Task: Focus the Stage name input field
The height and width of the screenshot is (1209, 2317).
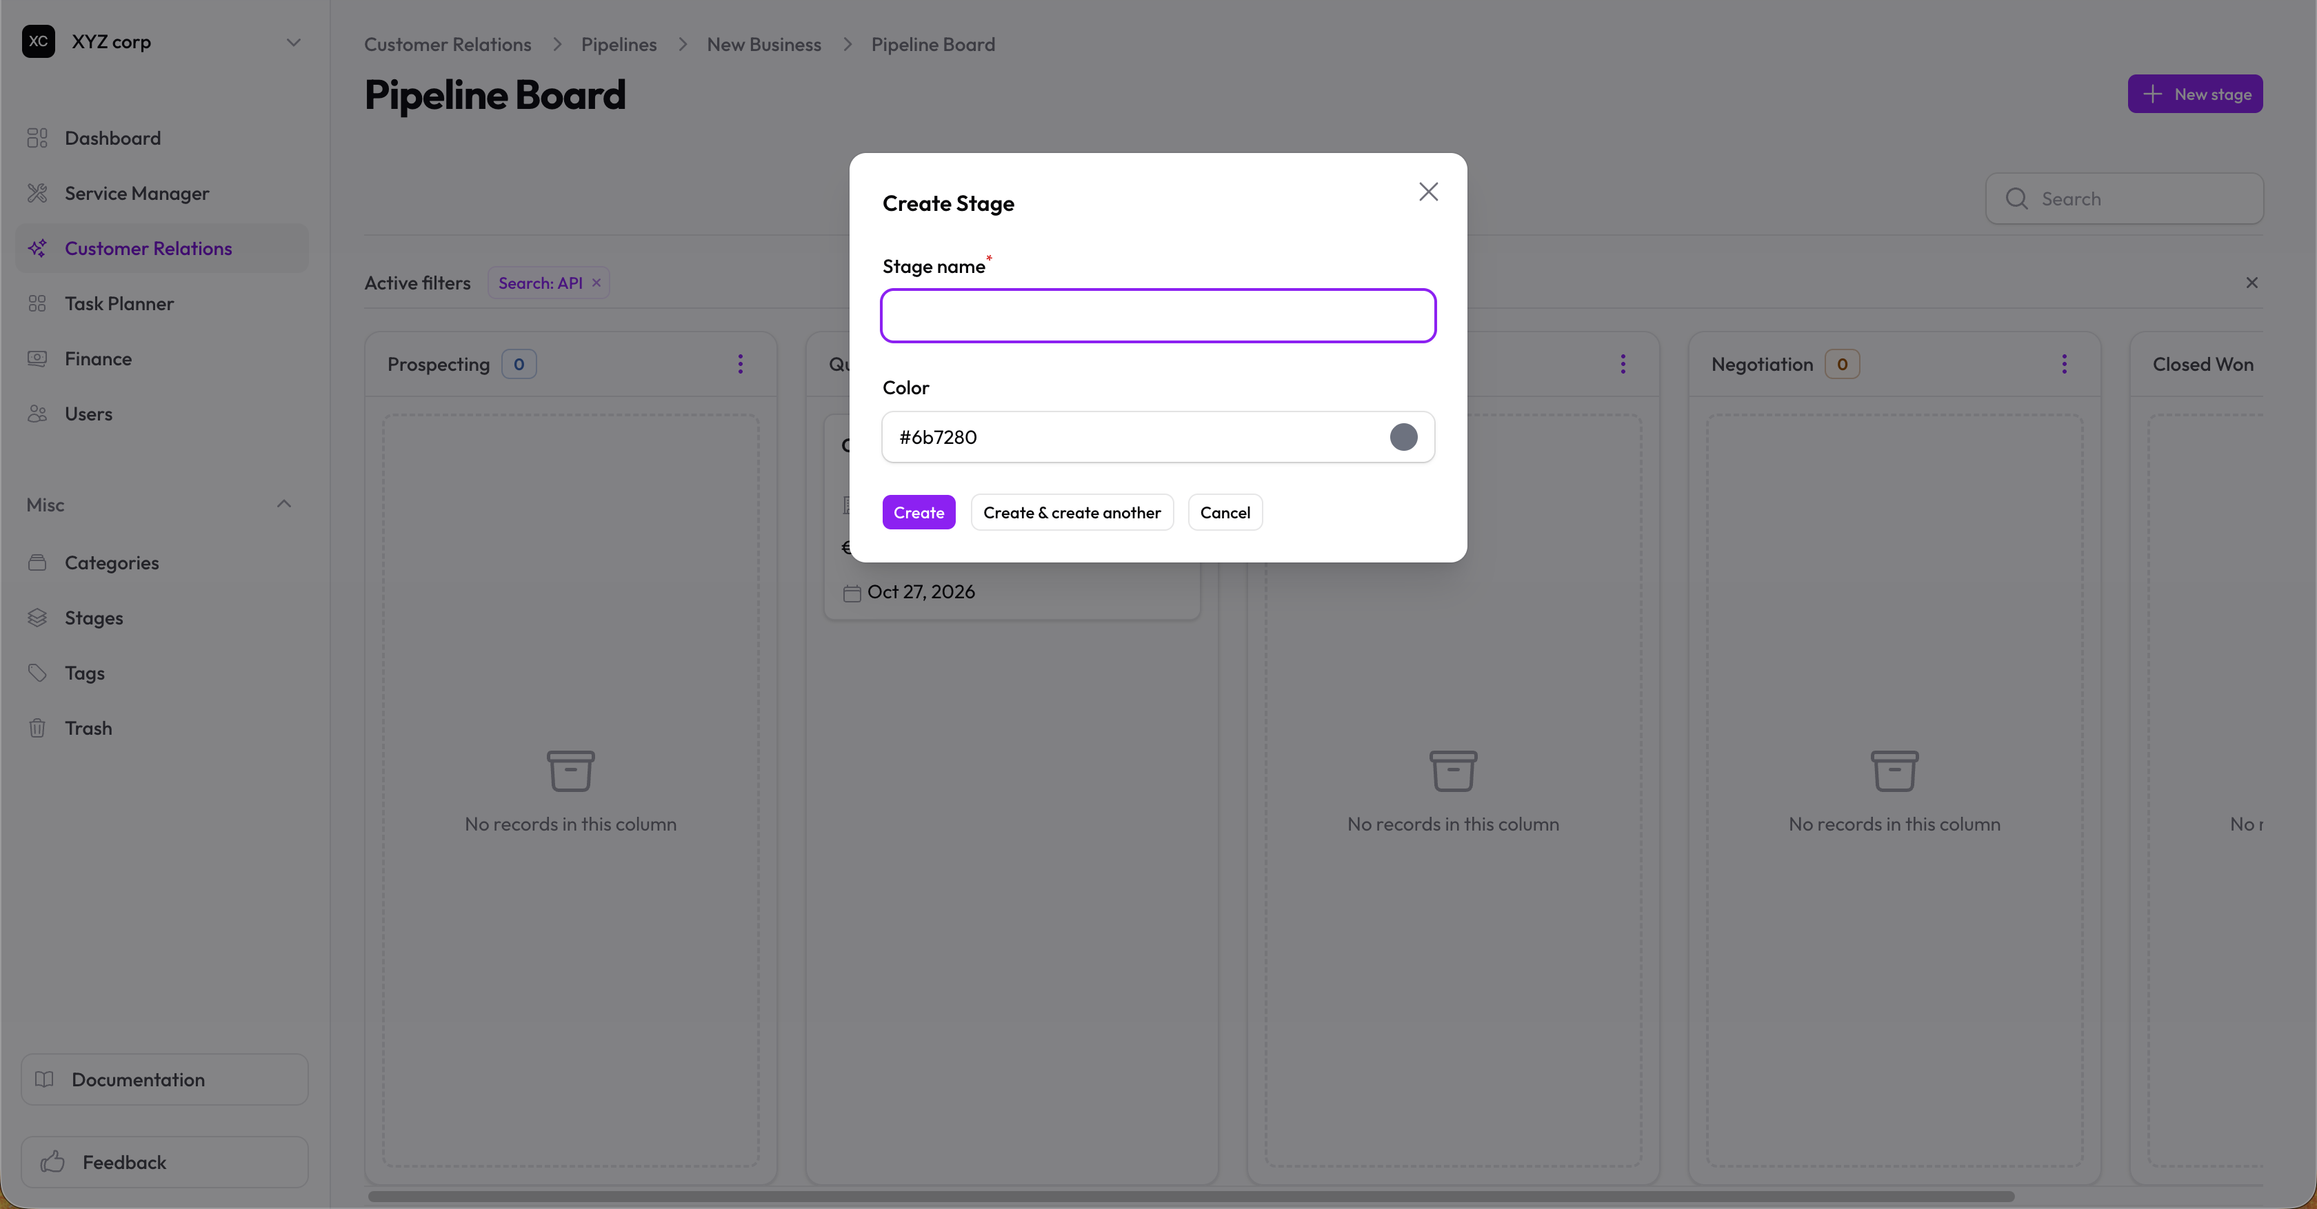Action: (x=1158, y=316)
